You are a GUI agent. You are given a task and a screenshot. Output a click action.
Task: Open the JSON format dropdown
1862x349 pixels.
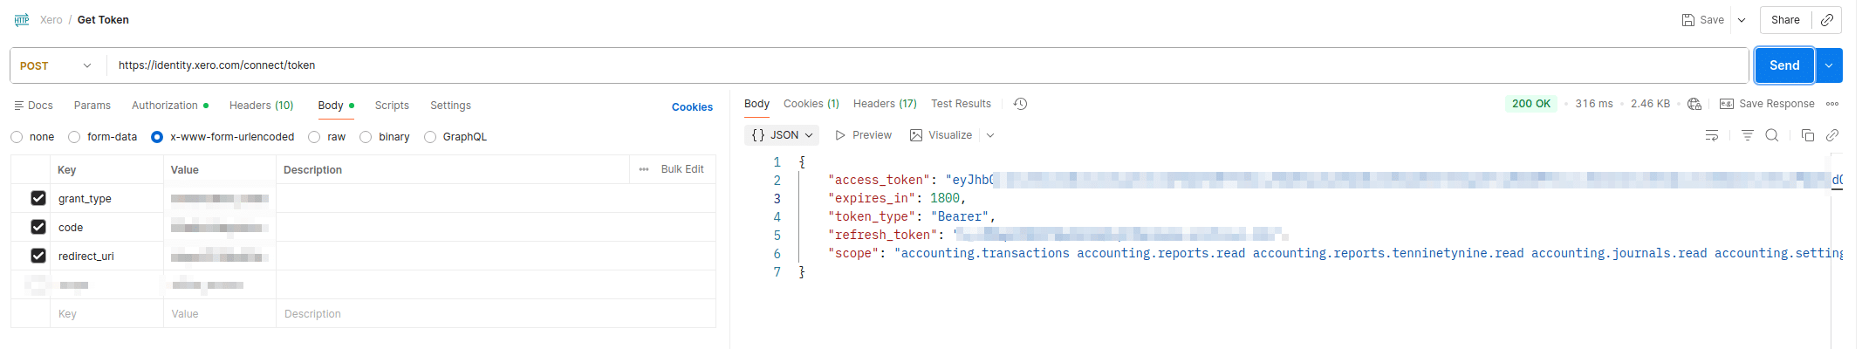[x=782, y=135]
